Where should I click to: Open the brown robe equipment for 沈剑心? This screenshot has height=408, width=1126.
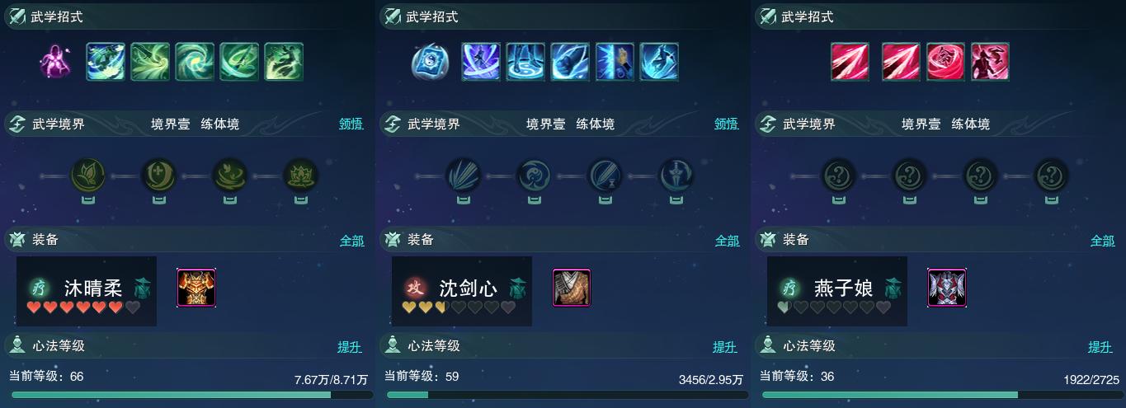pos(571,288)
